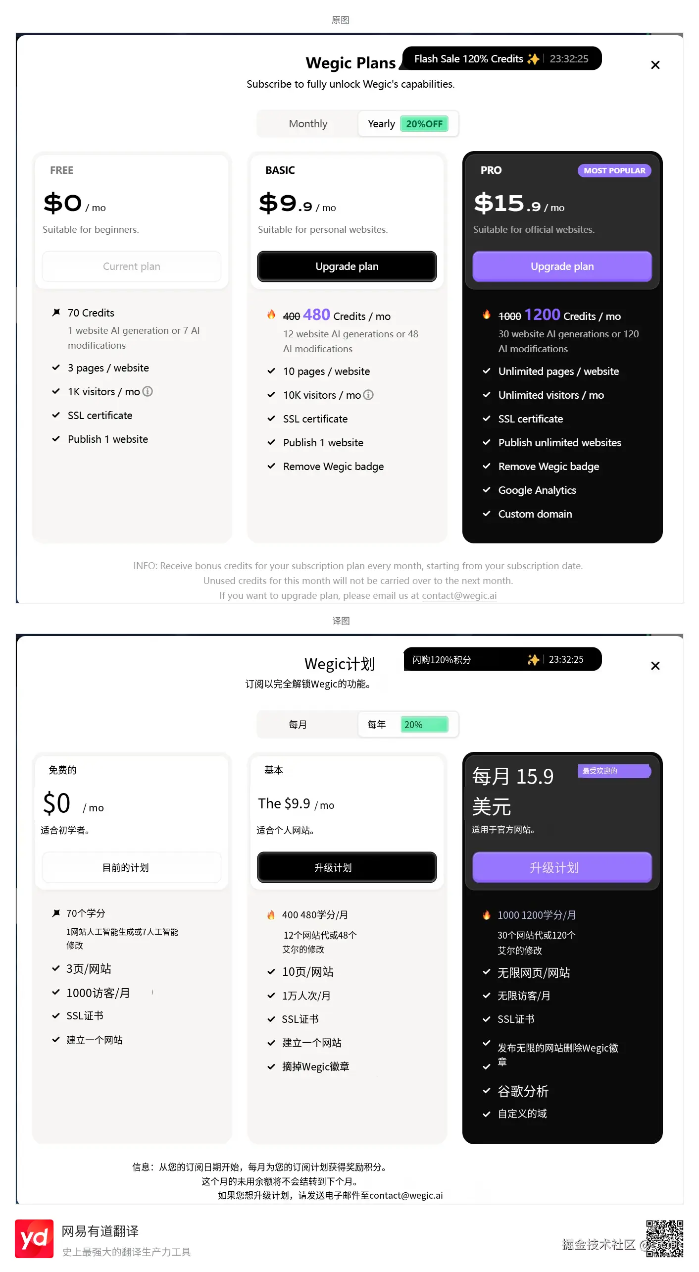Click the checkmark beside 摘掉Wegic徽章
The height and width of the screenshot is (1272, 699).
[271, 1066]
